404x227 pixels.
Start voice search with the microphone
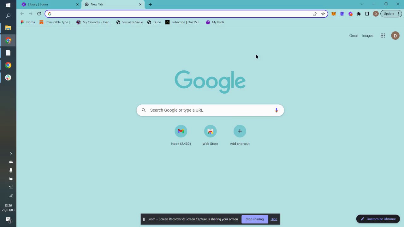point(276,110)
